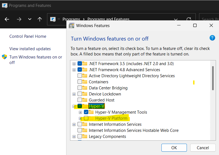The height and width of the screenshot is (155, 219).
Task: Collapse the Hyper-V tree node
Action: [x=74, y=106]
